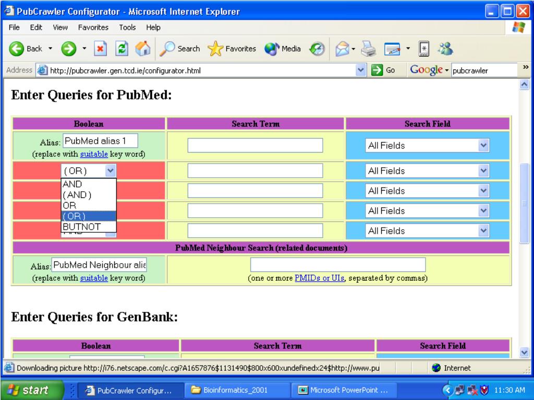Expand the toolbar overflow chevron

tap(526, 67)
